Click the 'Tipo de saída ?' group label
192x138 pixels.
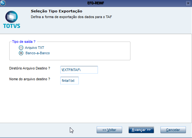[x=24, y=42]
